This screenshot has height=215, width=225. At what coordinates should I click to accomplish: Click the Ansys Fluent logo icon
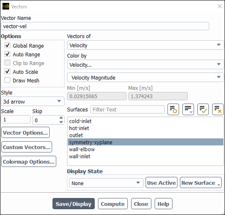pyautogui.click(x=6, y=6)
